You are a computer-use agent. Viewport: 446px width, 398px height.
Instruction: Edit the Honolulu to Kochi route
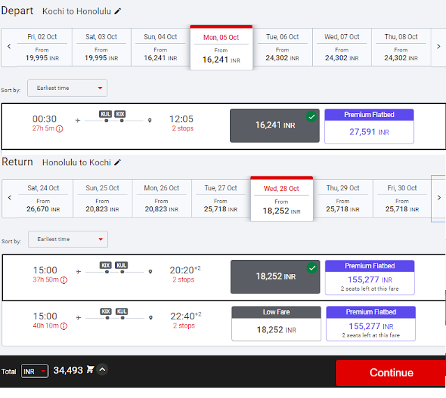(x=118, y=162)
